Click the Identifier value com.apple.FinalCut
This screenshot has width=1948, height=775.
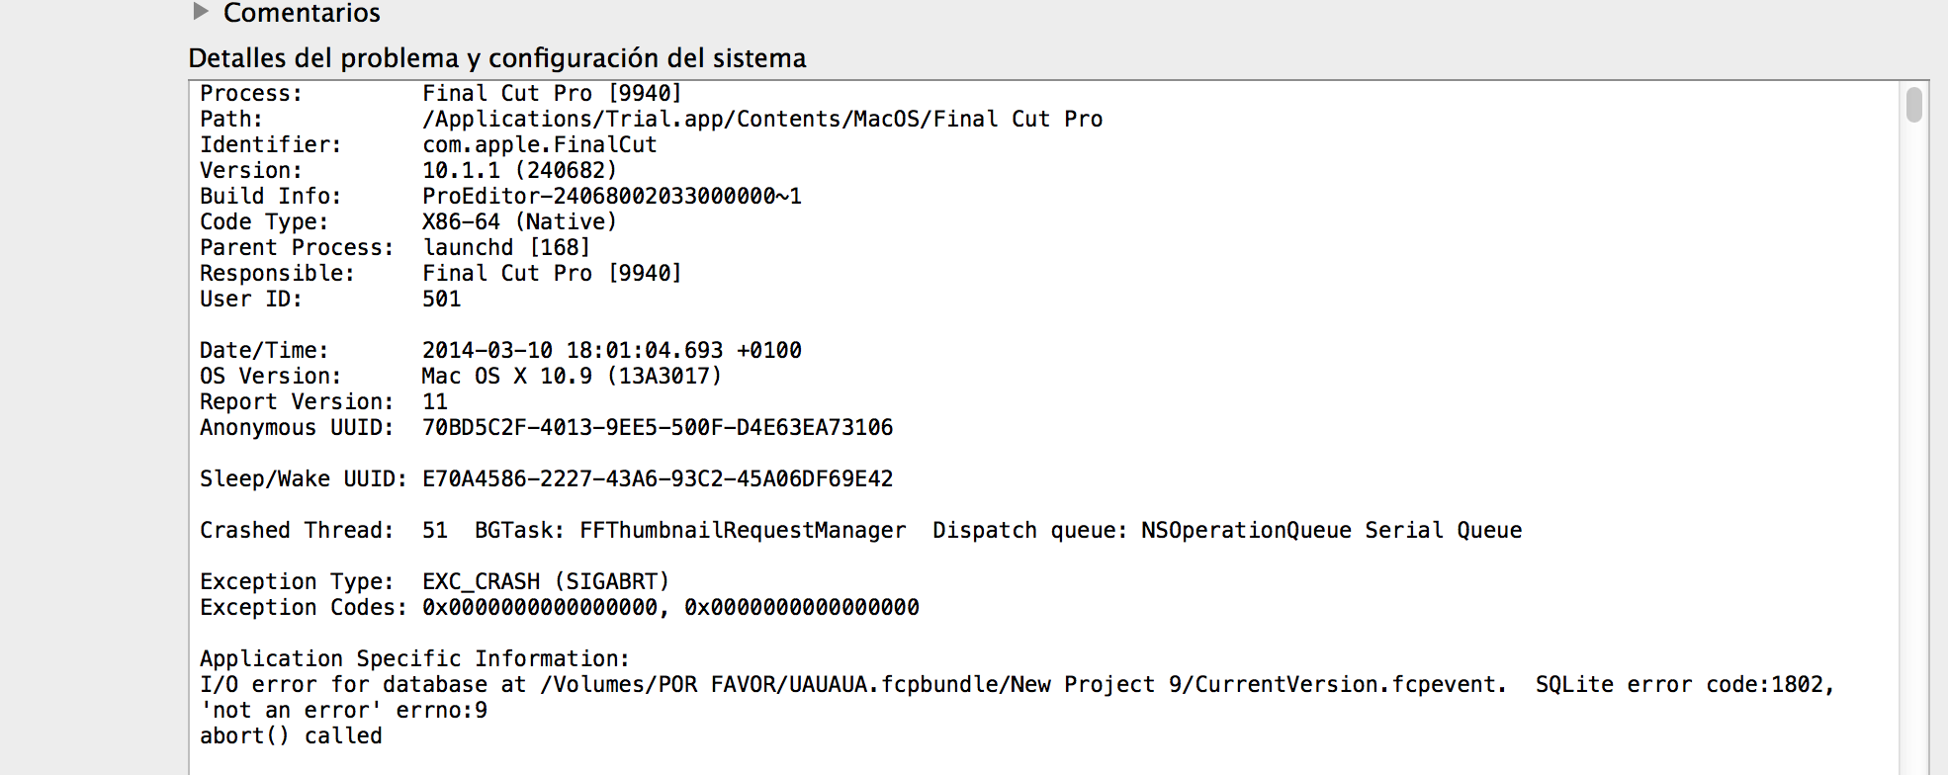click(539, 144)
